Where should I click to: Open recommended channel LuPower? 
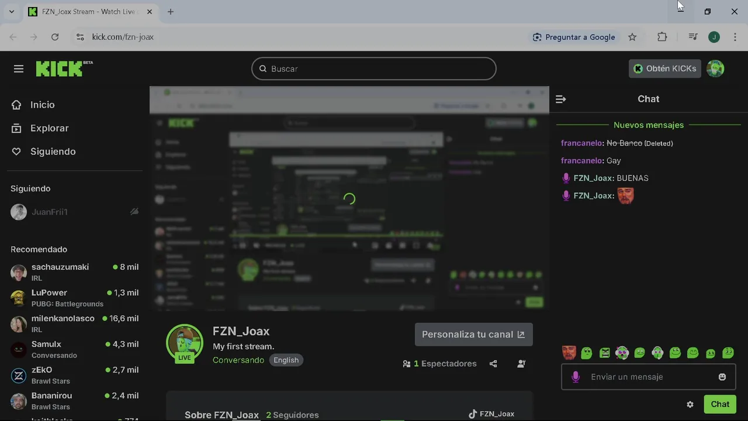point(75,298)
